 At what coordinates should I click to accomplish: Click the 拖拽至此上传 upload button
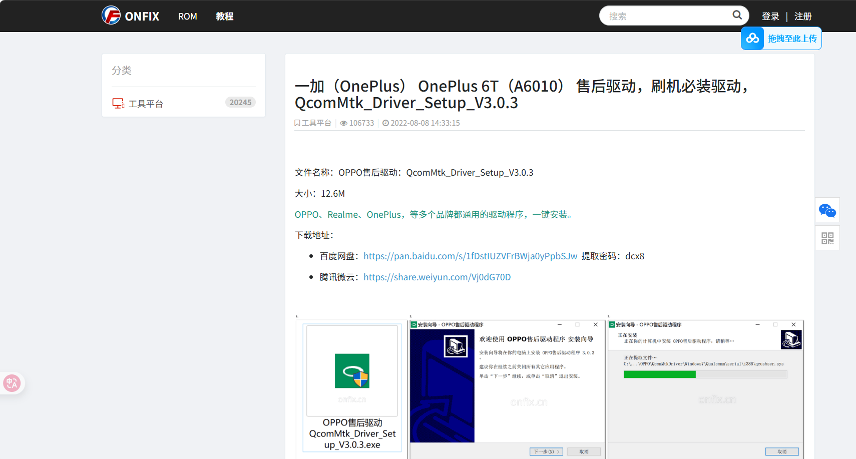tap(792, 39)
